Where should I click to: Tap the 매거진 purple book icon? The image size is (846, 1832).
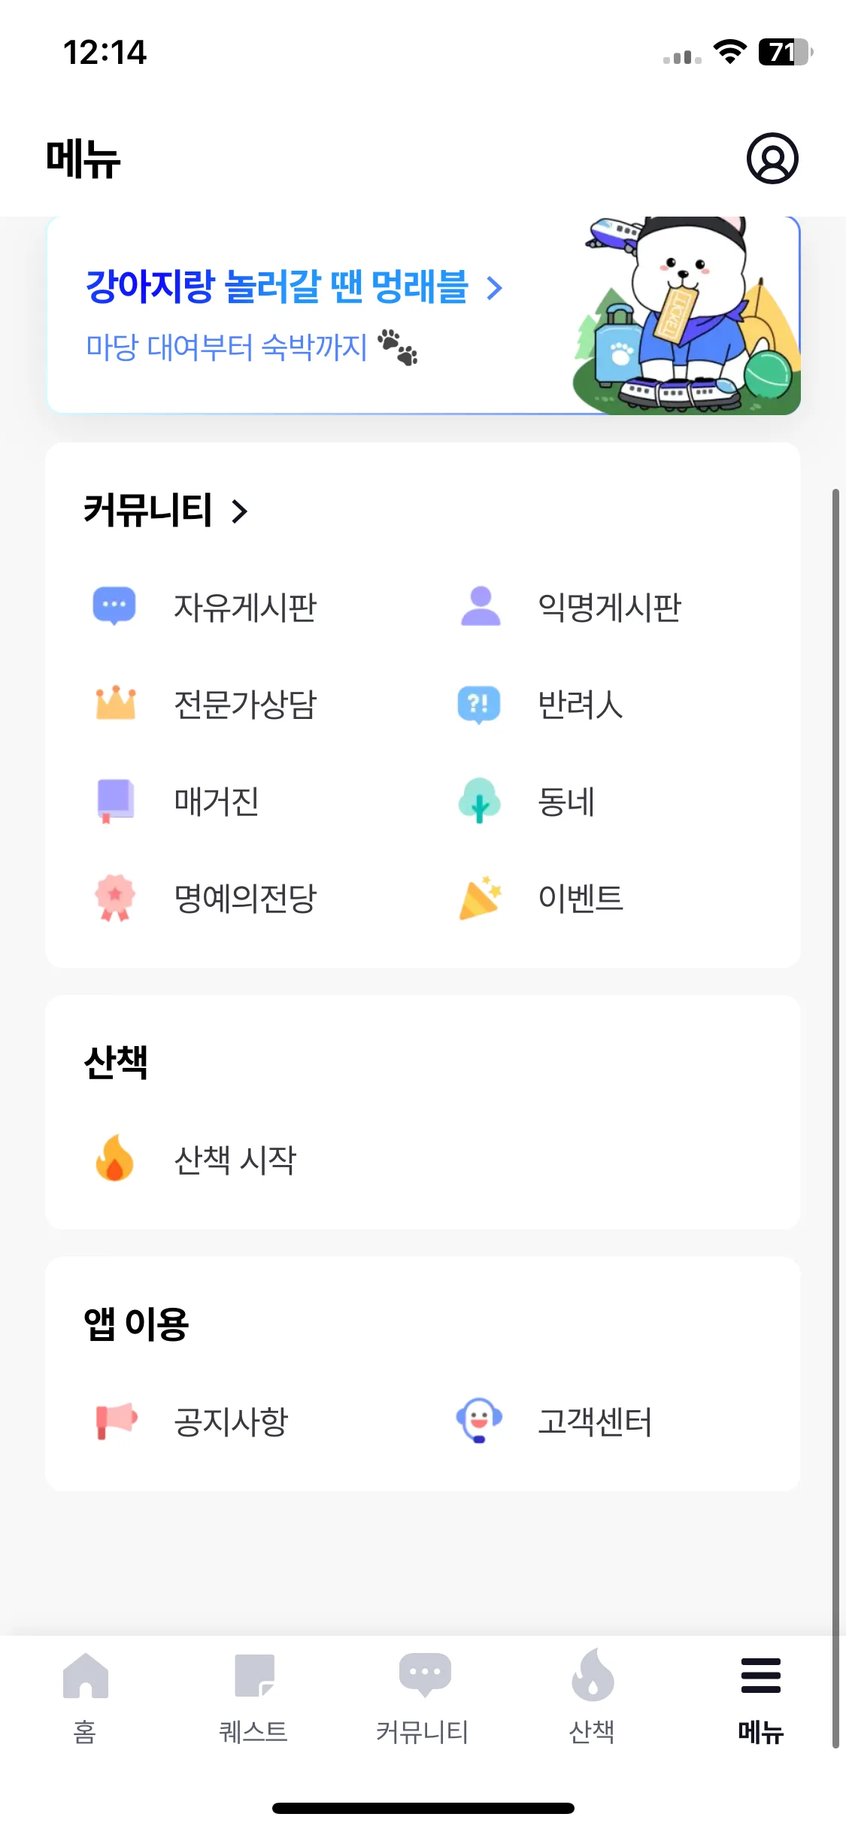(x=115, y=801)
